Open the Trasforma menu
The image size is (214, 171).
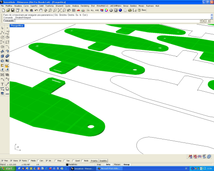[49, 6]
